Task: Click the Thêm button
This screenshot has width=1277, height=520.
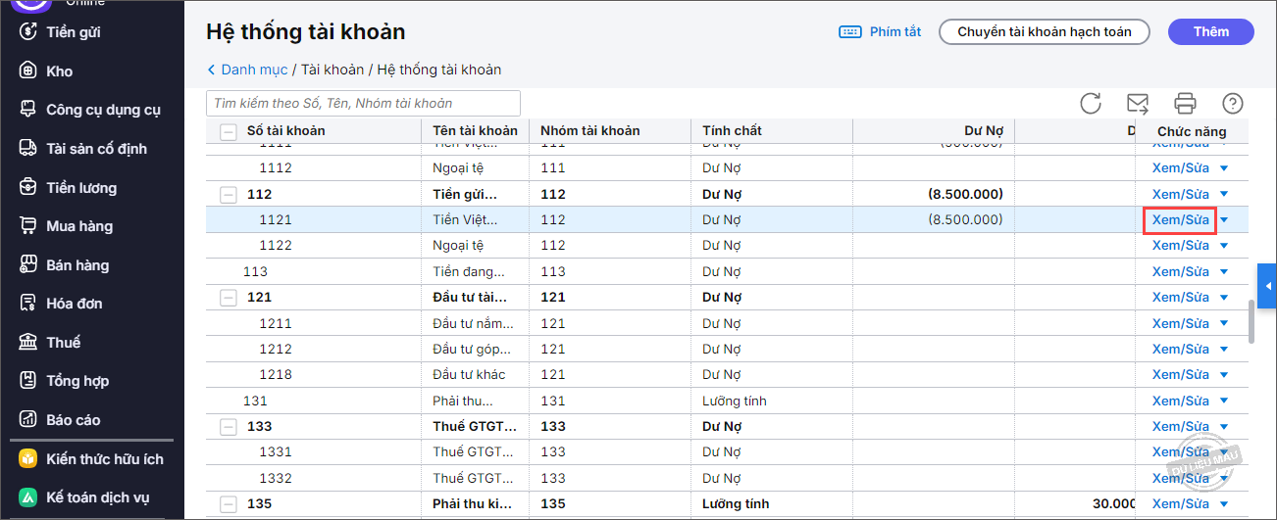Action: 1211,32
